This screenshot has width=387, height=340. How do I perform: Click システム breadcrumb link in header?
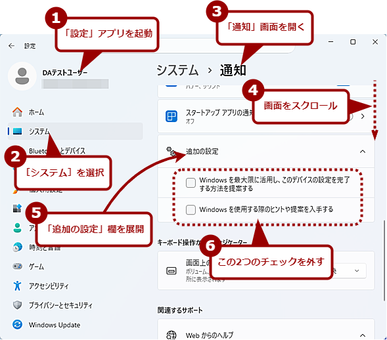click(x=177, y=70)
